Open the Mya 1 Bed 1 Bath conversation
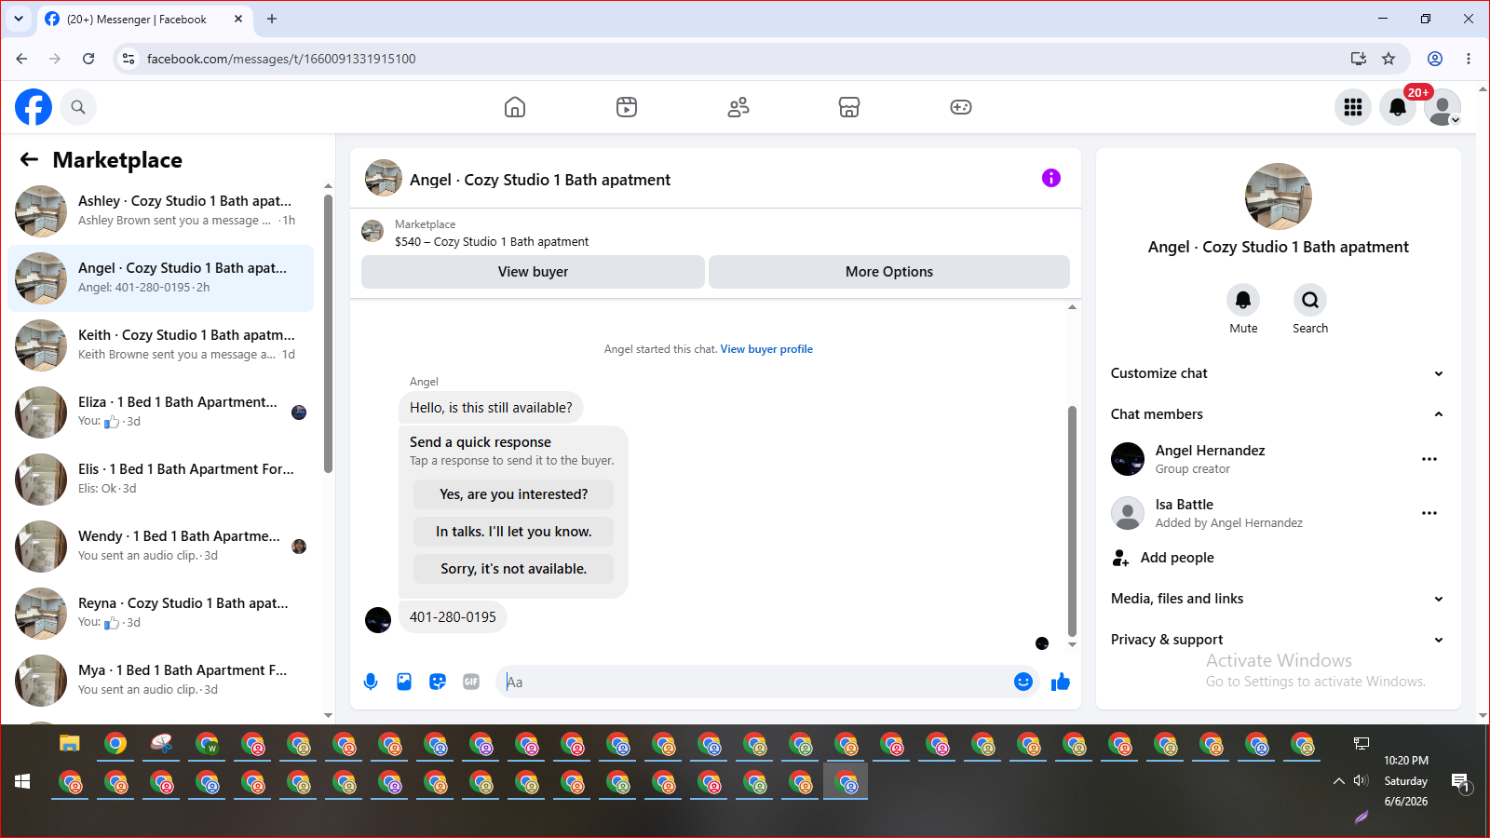This screenshot has height=838, width=1490. click(x=160, y=681)
